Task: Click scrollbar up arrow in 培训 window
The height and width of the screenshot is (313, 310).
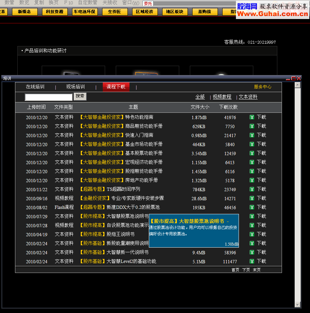Action: click(x=297, y=85)
